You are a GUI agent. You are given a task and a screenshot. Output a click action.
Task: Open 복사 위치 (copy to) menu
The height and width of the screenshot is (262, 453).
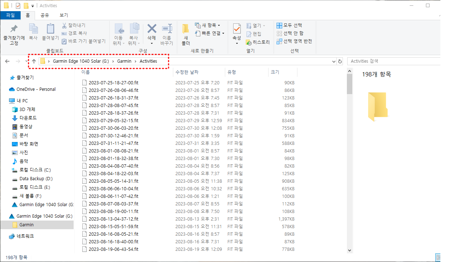134,35
